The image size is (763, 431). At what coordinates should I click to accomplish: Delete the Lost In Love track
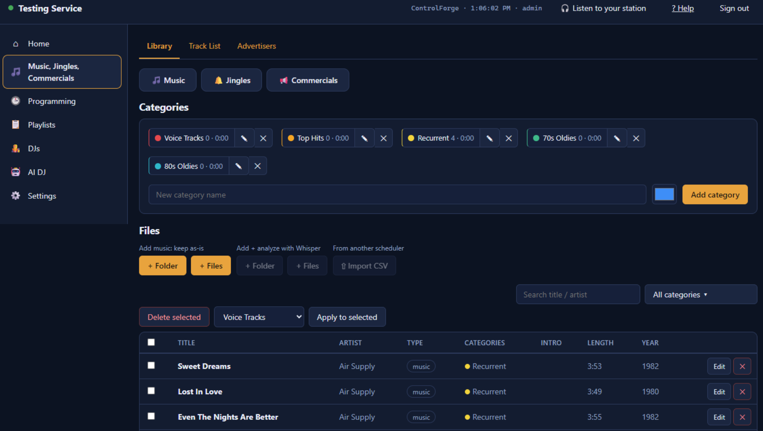742,392
